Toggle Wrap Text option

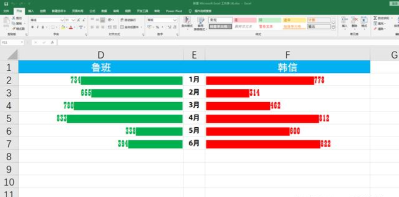point(128,20)
